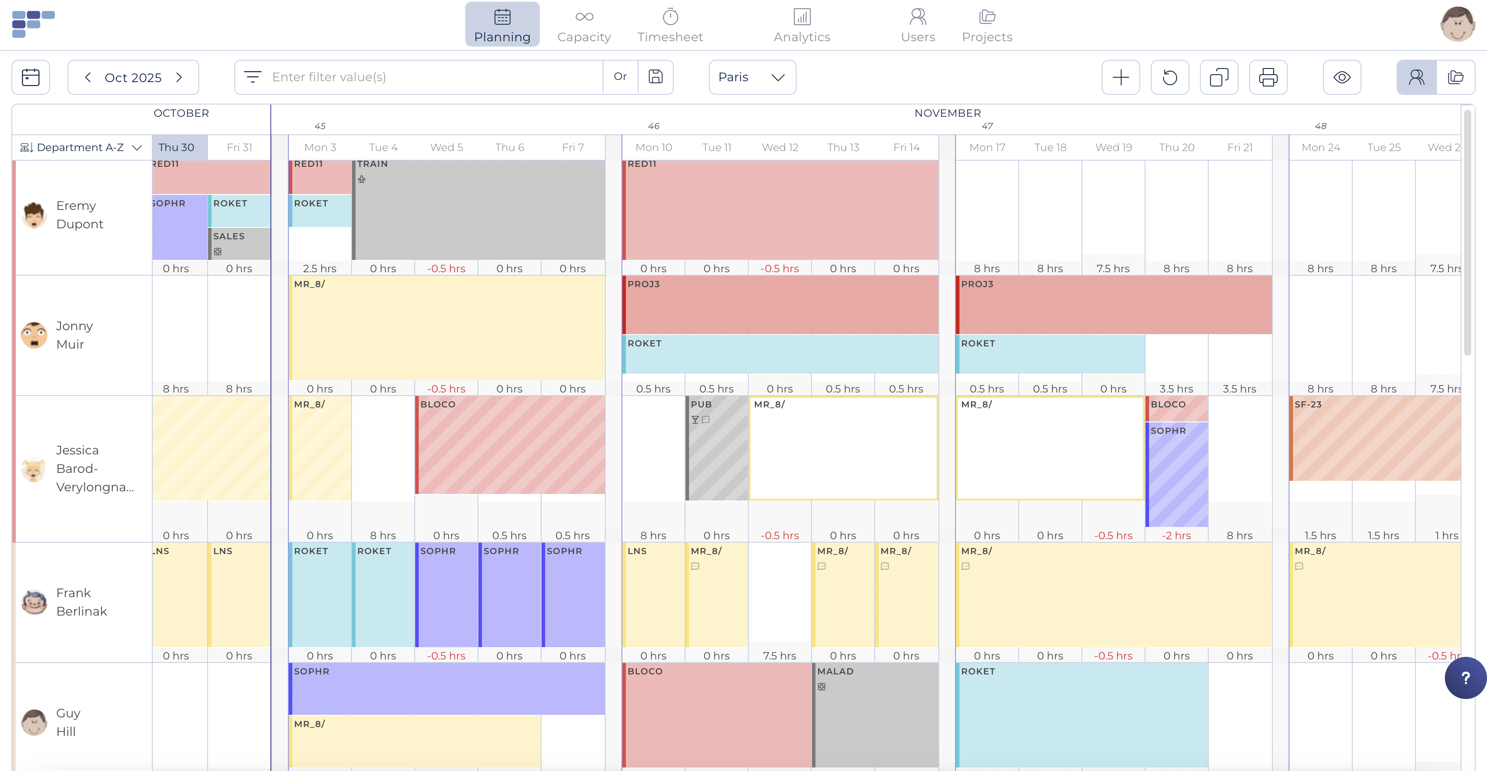
Task: Toggle the Or filter operator
Action: click(x=620, y=77)
